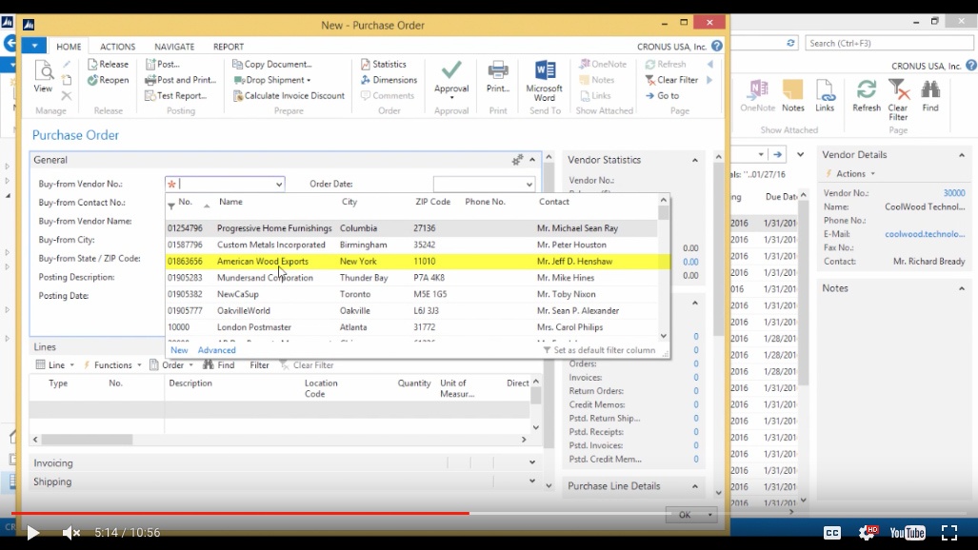Expand the Drop Shipment dropdown
Image resolution: width=978 pixels, height=550 pixels.
tap(309, 81)
